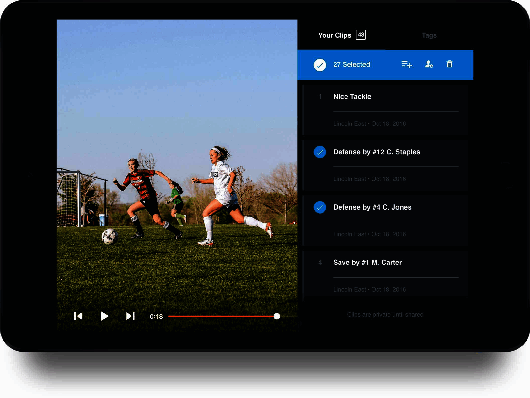This screenshot has height=398, width=530.
Task: Skip back to the previous clip
Action: click(78, 316)
